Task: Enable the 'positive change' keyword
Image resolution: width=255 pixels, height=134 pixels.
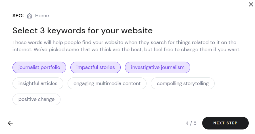Action: coord(36,99)
